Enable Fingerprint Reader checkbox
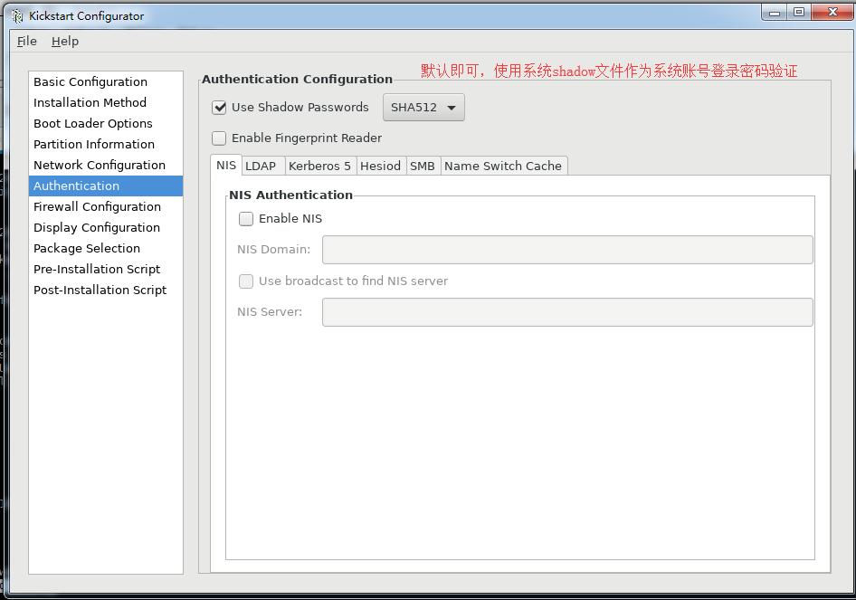The image size is (856, 600). 219,138
